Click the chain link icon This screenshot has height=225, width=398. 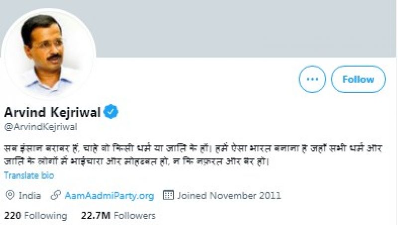[x=56, y=195]
